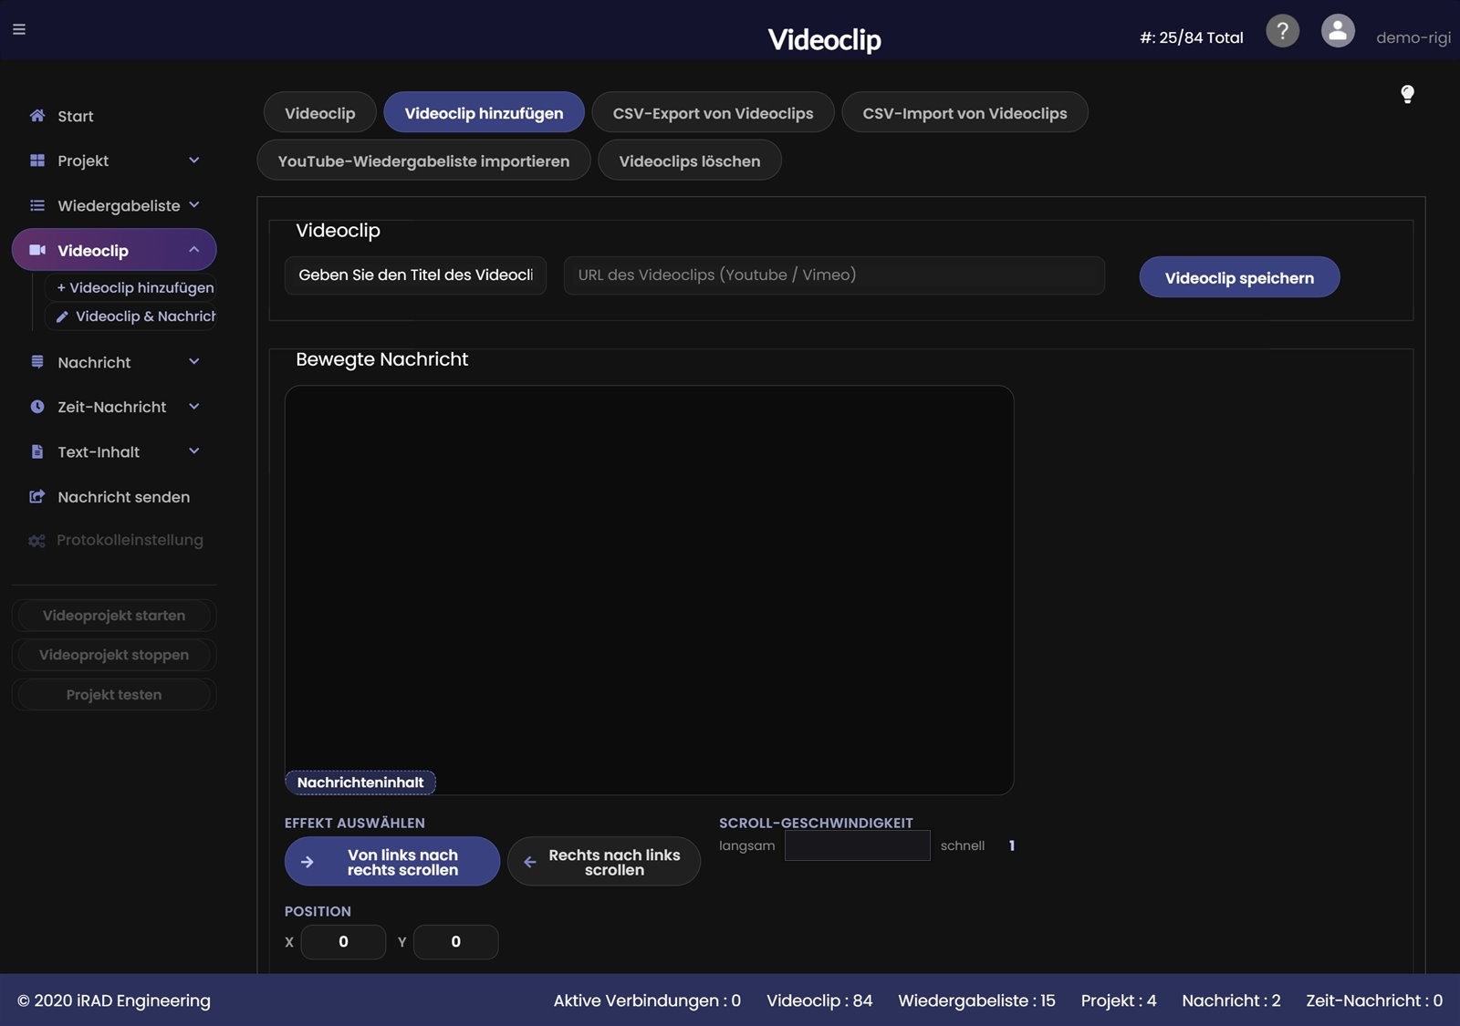The width and height of the screenshot is (1460, 1026).
Task: Open CSV-Export von Videoclips tab
Action: (713, 112)
